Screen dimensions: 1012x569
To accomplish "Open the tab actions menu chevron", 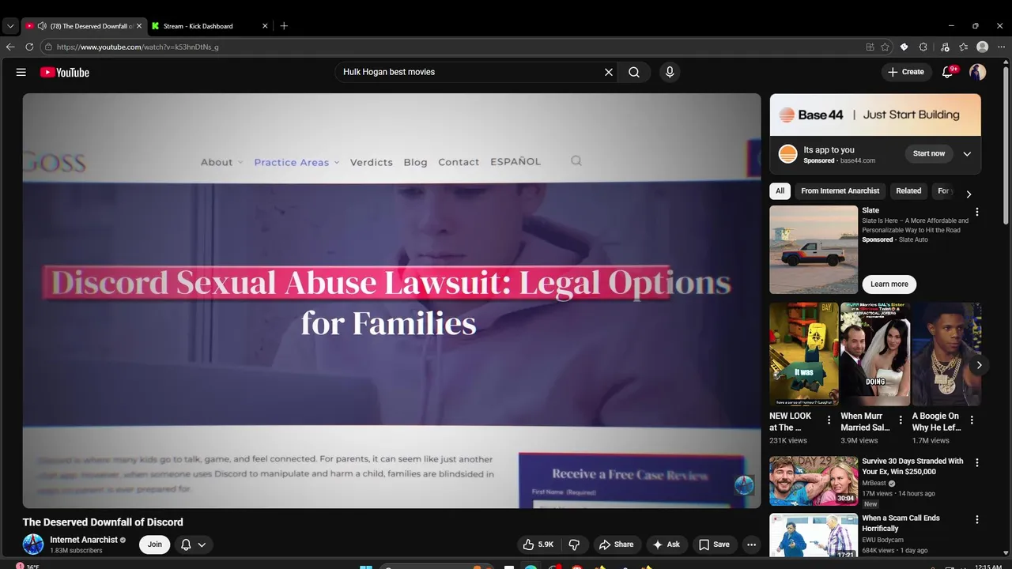I will click(x=10, y=25).
